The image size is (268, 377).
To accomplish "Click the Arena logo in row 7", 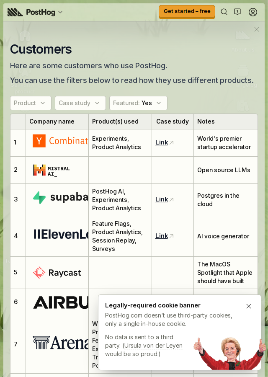I will tap(61, 343).
